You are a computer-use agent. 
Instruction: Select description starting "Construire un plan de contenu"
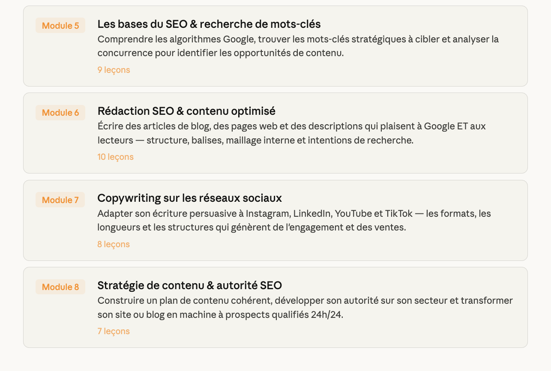coord(305,308)
